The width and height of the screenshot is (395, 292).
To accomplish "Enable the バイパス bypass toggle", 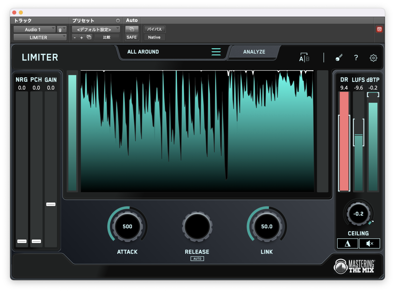I will [x=154, y=29].
